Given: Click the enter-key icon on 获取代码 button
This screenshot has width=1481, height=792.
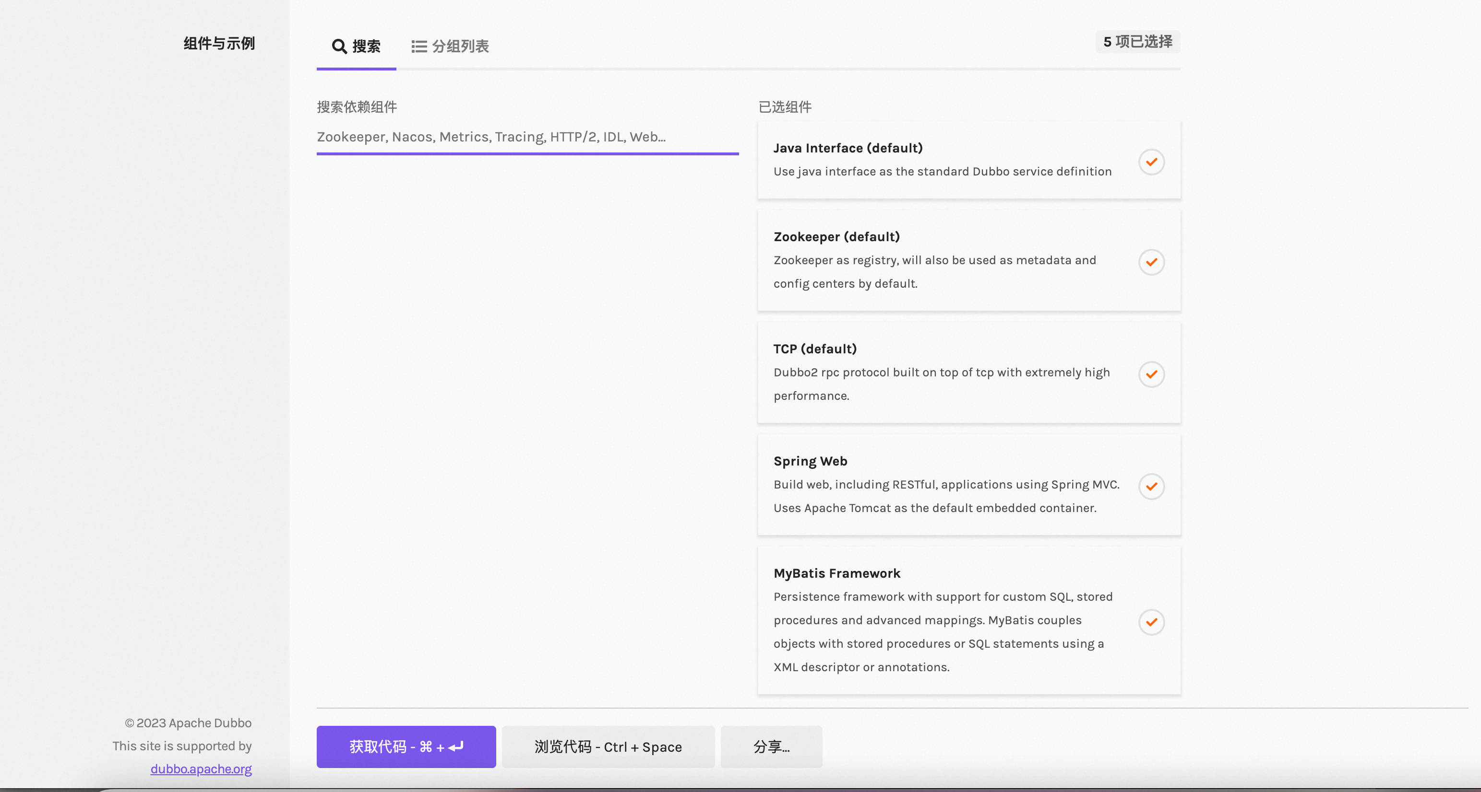Looking at the screenshot, I should tap(456, 746).
